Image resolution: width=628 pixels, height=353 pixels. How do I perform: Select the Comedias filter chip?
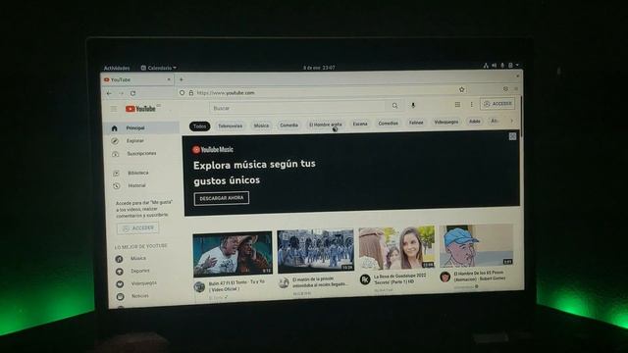pyautogui.click(x=389, y=124)
